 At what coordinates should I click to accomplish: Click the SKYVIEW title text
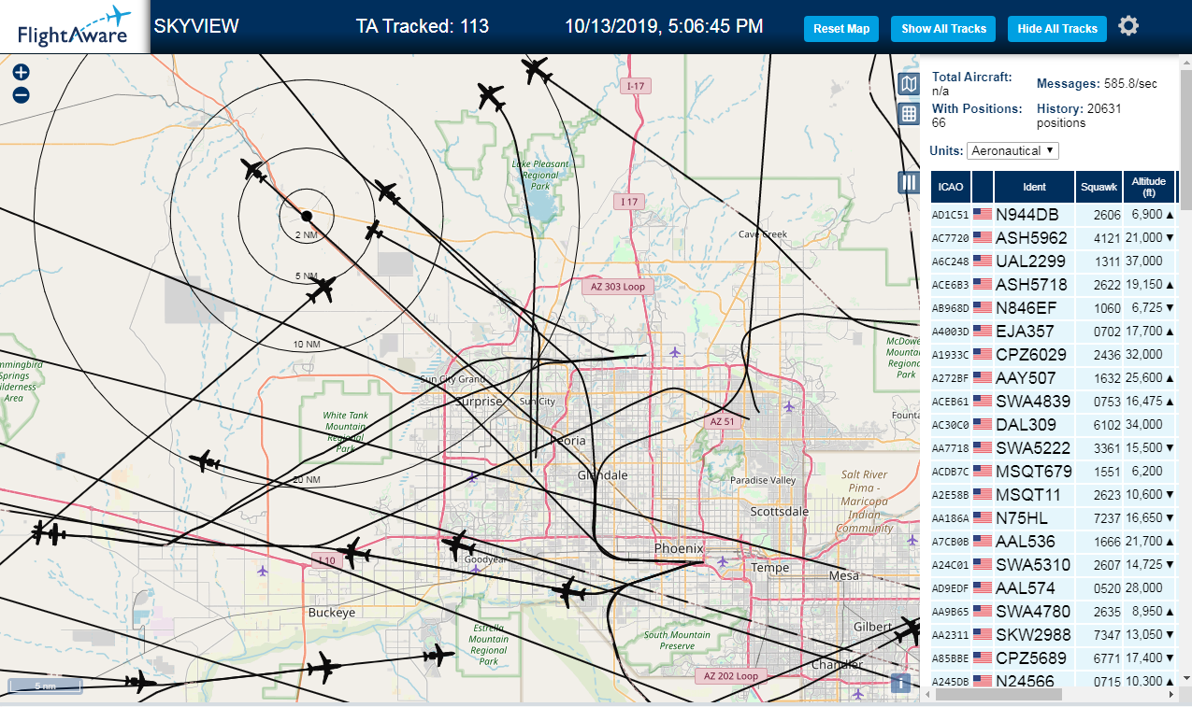pos(196,26)
